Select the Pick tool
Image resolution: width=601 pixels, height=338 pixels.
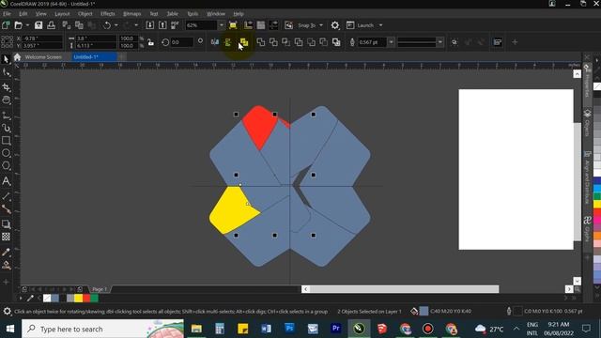point(6,59)
